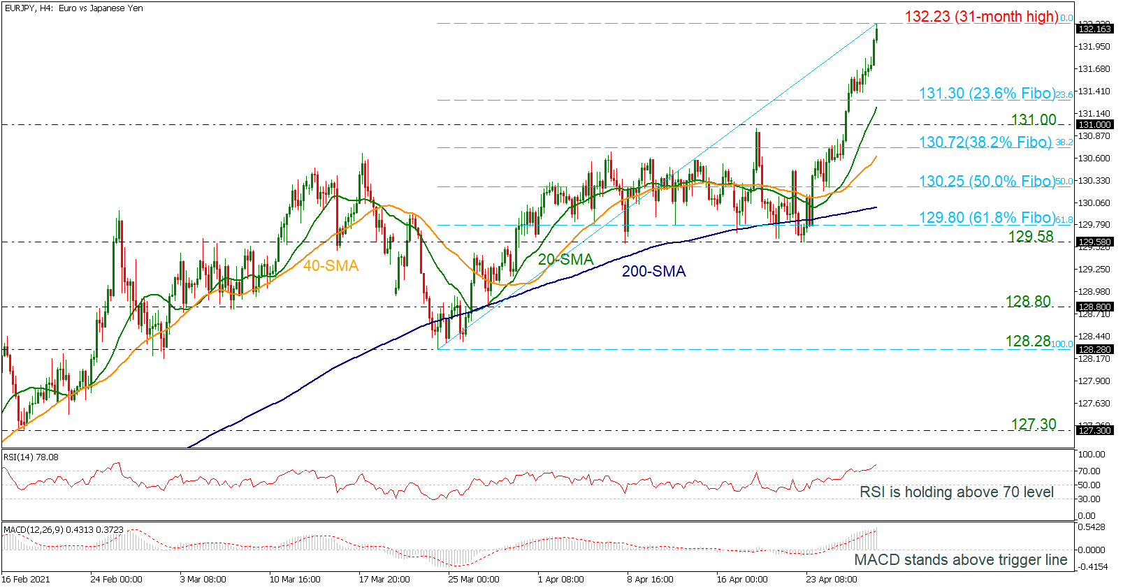Image resolution: width=1123 pixels, height=588 pixels.
Task: Select the 10 Mar 16:00 time label
Action: click(295, 580)
